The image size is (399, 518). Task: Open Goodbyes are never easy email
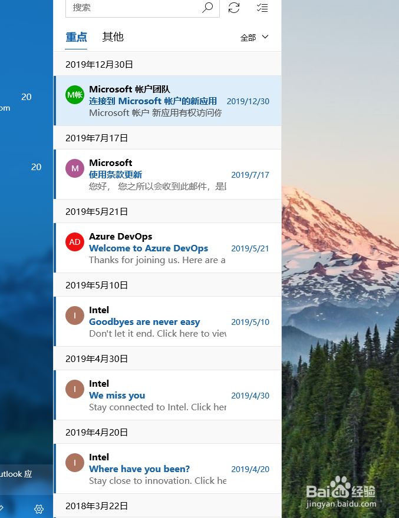pyautogui.click(x=168, y=322)
